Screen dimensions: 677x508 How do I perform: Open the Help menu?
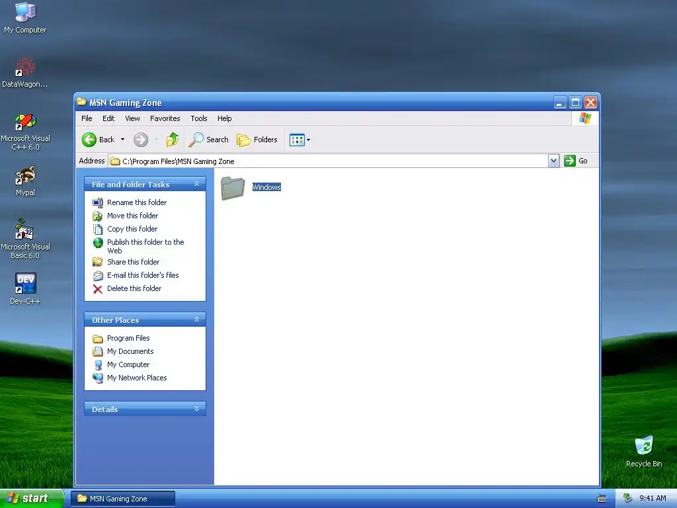(225, 118)
